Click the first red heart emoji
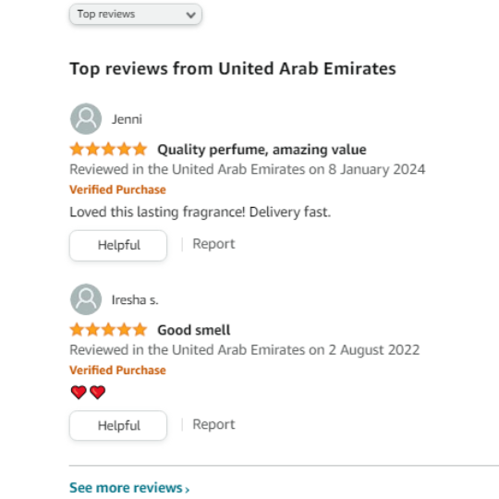This screenshot has height=499, width=499. tap(79, 392)
